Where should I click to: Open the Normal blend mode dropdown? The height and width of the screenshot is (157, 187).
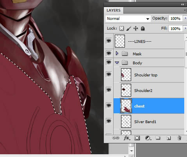click(x=128, y=19)
